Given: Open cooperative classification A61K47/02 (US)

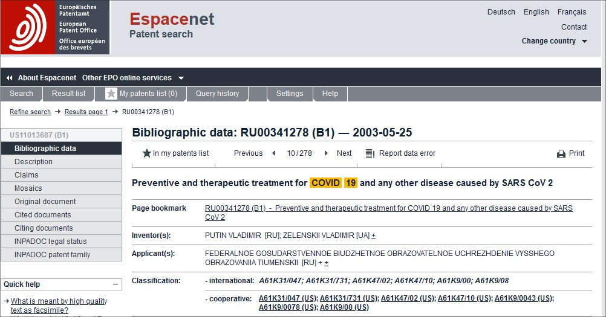Looking at the screenshot, I should click(408, 298).
